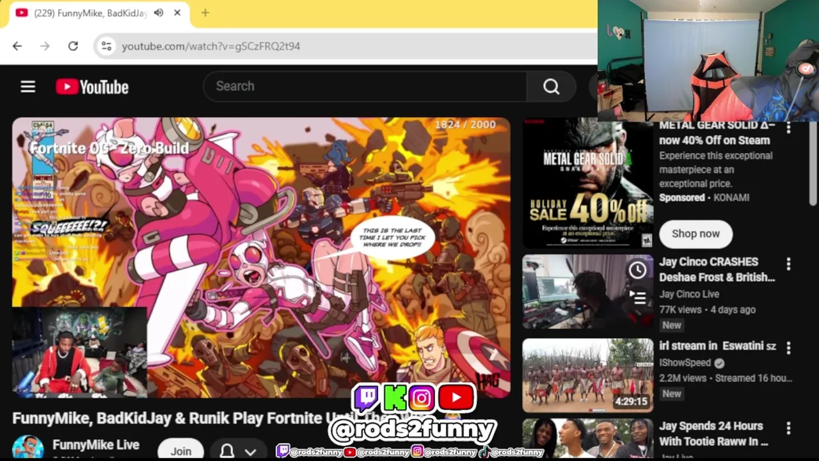
Task: Go to YouTube home via logo
Action: coord(92,87)
